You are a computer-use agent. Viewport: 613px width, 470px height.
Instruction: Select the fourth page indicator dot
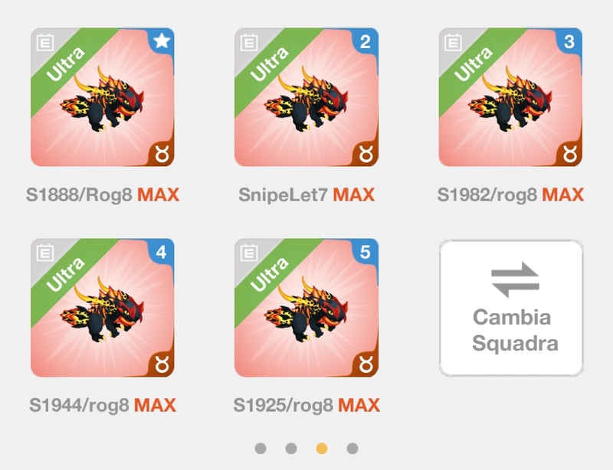coord(352,448)
